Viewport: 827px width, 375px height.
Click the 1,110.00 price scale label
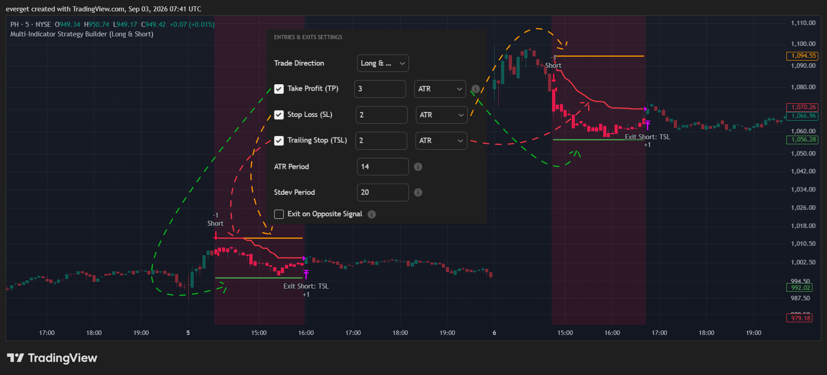(803, 23)
